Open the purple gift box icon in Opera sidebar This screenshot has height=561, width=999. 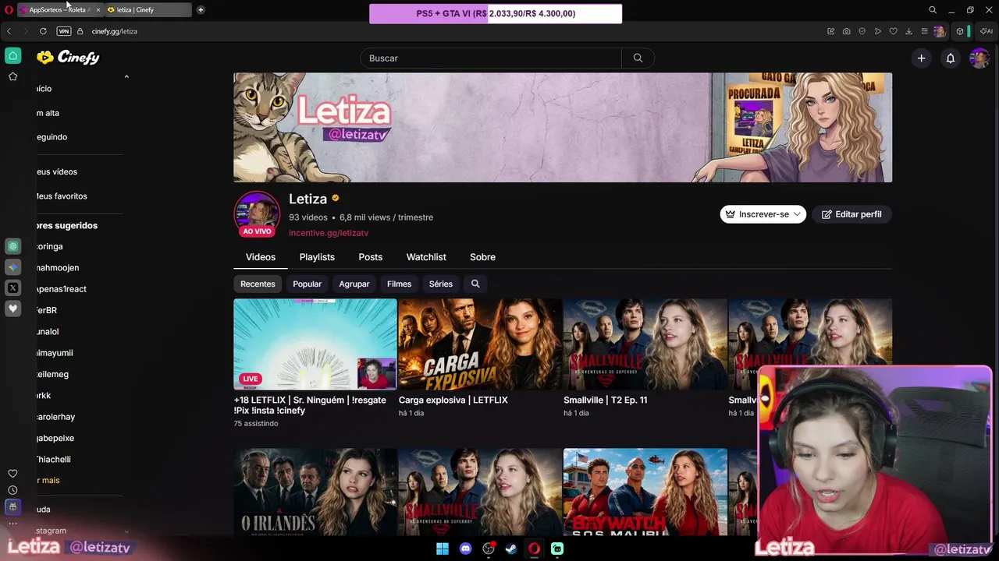[x=12, y=506]
